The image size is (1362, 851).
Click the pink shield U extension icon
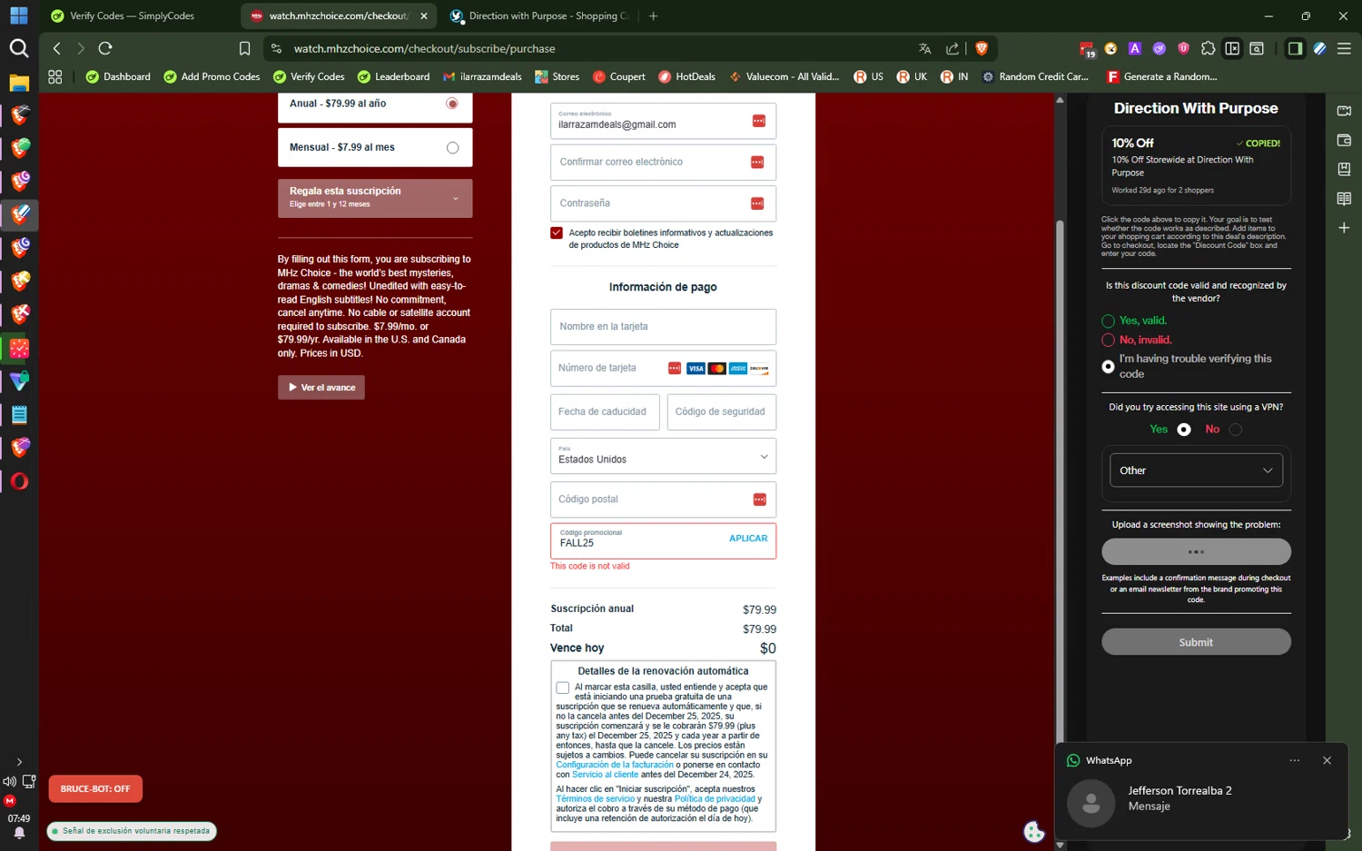(x=1183, y=48)
